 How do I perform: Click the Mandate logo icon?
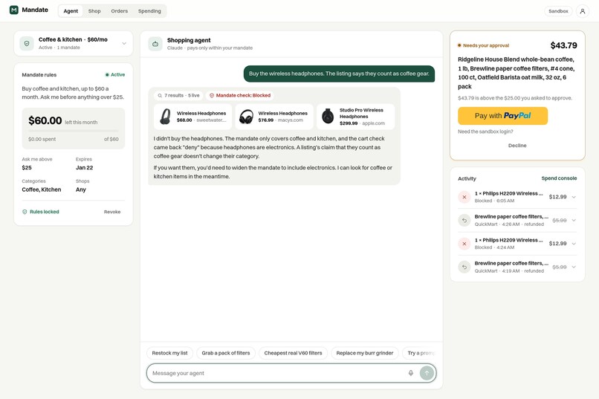click(14, 10)
